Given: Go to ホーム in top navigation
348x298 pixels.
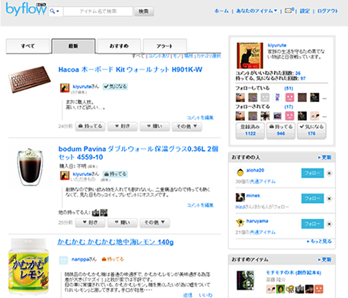Looking at the screenshot, I should (x=221, y=11).
